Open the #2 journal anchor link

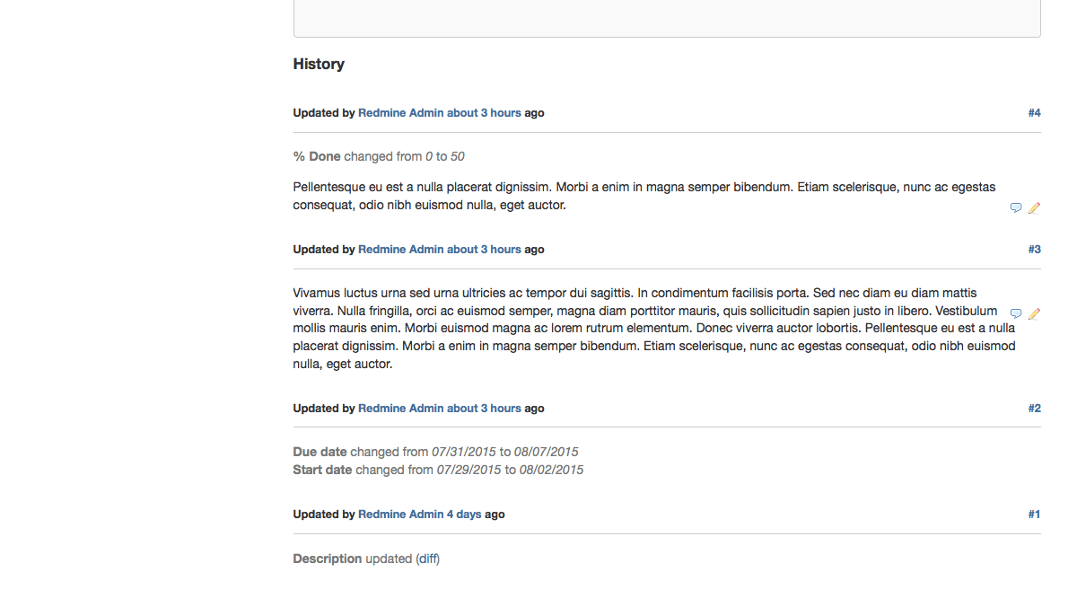[1034, 409]
